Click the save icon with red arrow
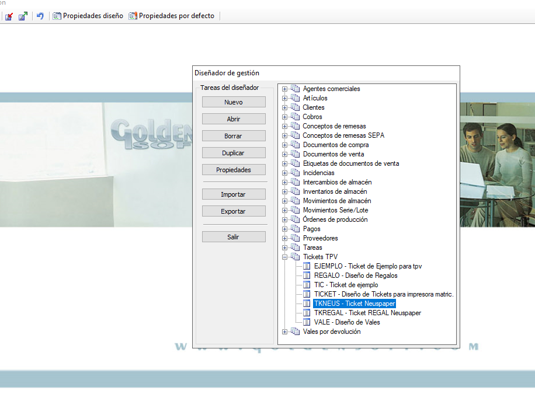The height and width of the screenshot is (394, 535). click(9, 16)
